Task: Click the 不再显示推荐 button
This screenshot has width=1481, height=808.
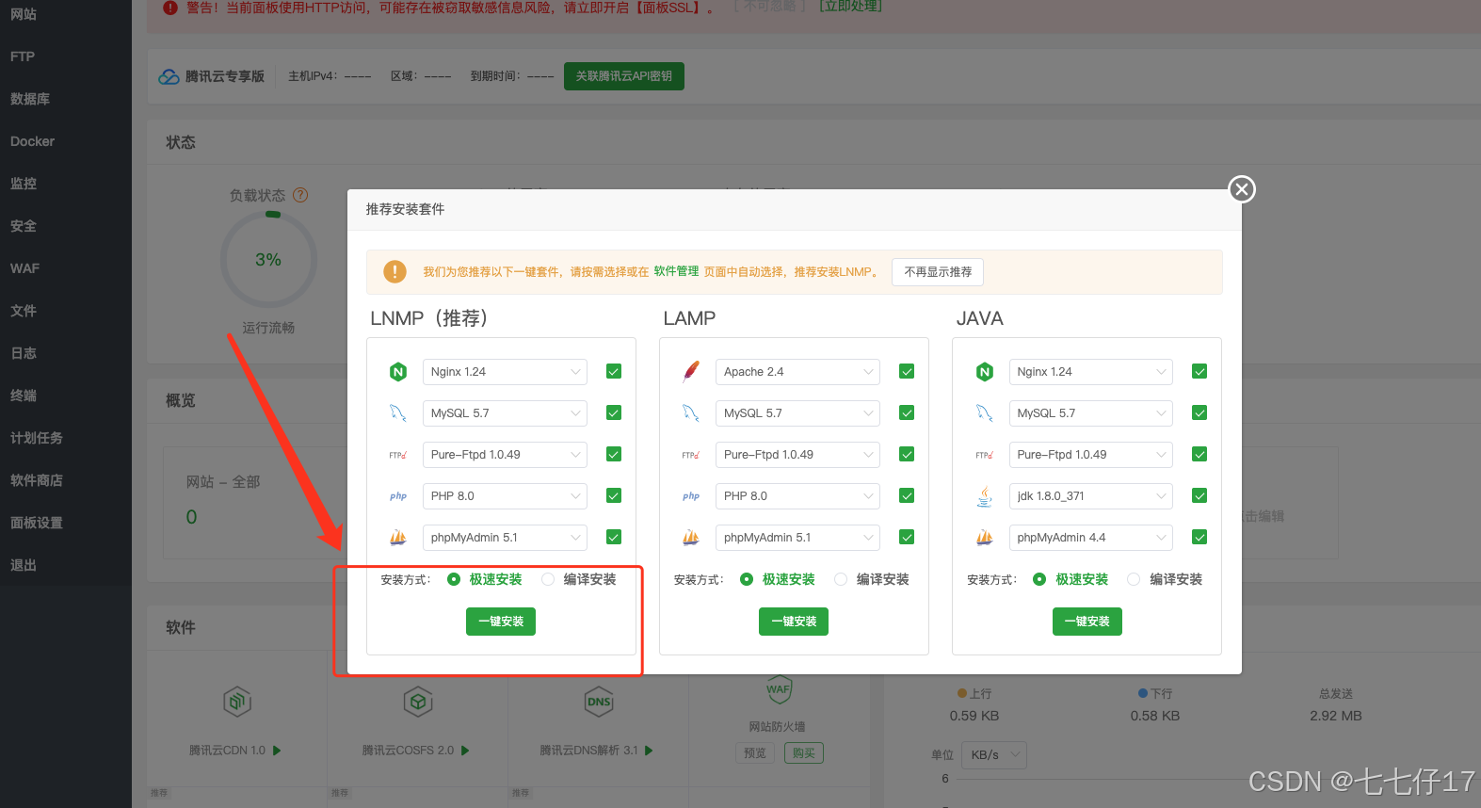Action: tap(938, 272)
